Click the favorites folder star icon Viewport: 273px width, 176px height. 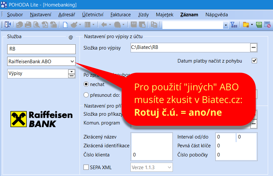[246, 25]
